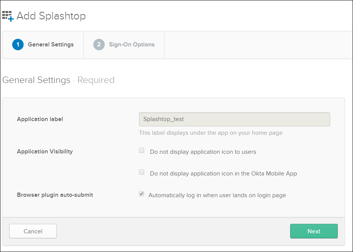Uncheck 'Automatically log in when user lands on login page'
Screen dimensions: 353x252
pos(142,194)
